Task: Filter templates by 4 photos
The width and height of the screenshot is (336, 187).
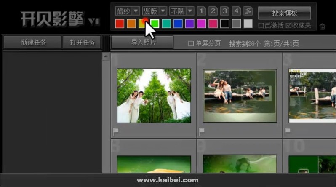Action: [x=236, y=11]
